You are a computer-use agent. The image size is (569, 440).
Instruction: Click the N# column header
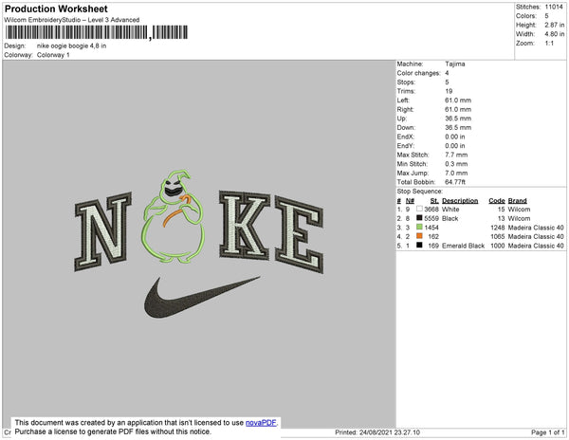point(410,201)
